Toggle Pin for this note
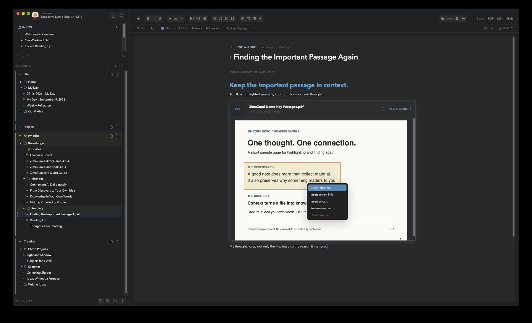This screenshot has height=323, width=532. (141, 28)
